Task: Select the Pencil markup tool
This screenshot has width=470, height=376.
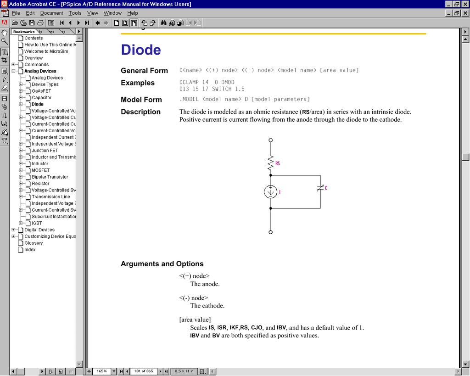Action: pyautogui.click(x=5, y=79)
